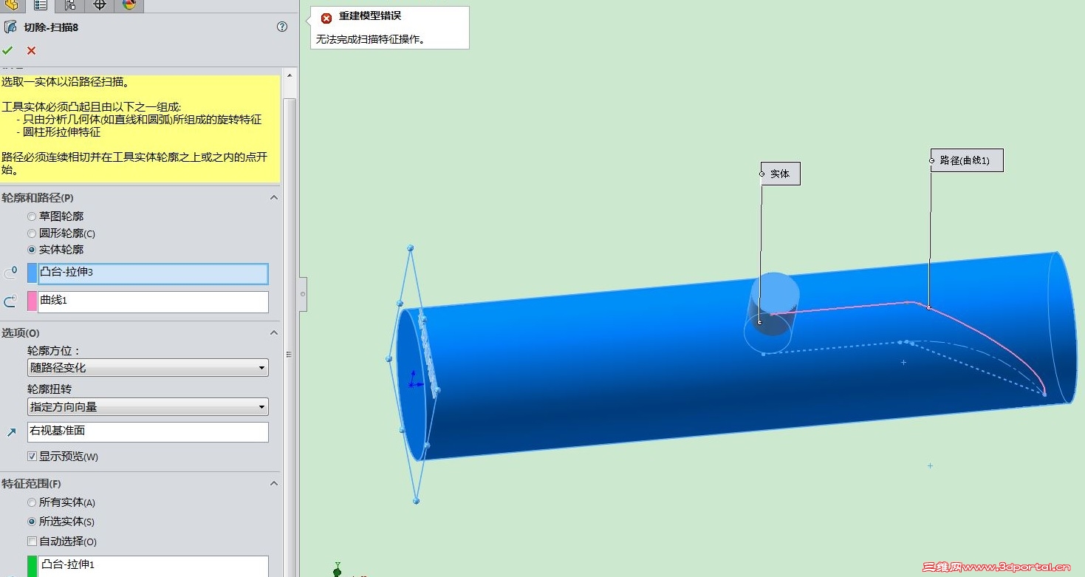Click the 路径(曲线1) callout label in viewport
The image size is (1085, 577).
[x=967, y=160]
